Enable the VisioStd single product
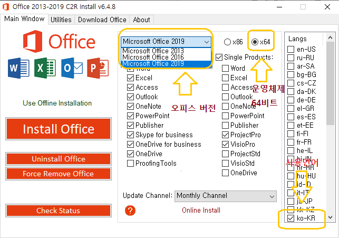 click(225, 164)
